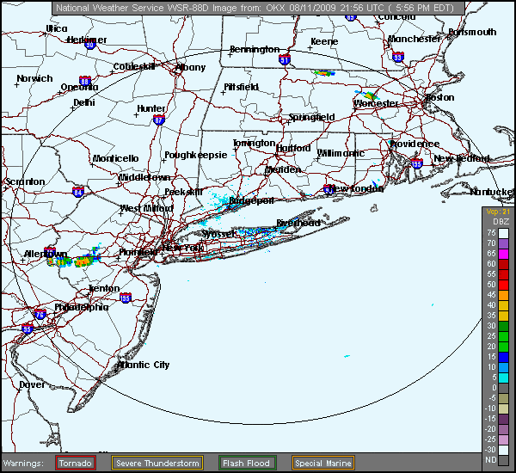
Task: Click the I-88 shield near Oneonta
Action: [84, 81]
